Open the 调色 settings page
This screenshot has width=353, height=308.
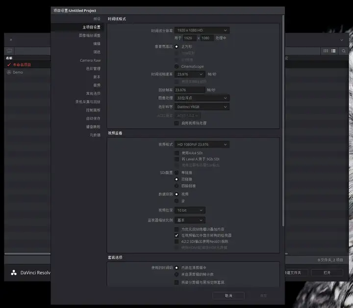(x=97, y=52)
